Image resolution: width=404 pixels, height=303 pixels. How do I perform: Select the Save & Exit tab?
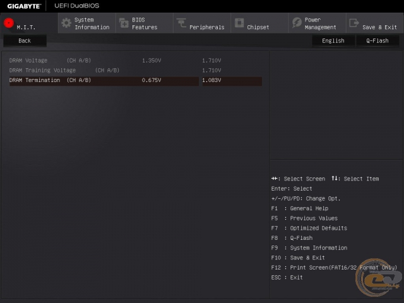[375, 23]
